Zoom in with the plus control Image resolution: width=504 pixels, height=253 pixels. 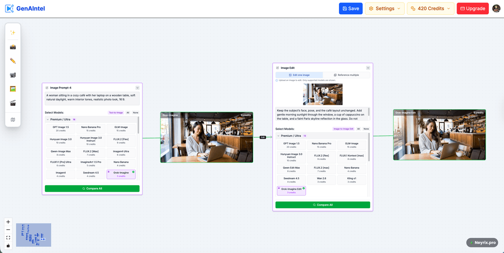tap(8, 222)
